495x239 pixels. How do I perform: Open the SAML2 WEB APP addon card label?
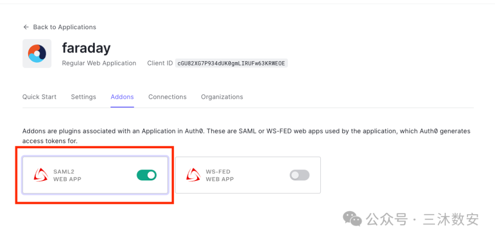pyautogui.click(x=67, y=175)
